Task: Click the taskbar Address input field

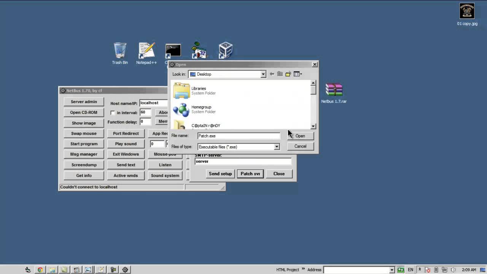Action: click(356, 270)
